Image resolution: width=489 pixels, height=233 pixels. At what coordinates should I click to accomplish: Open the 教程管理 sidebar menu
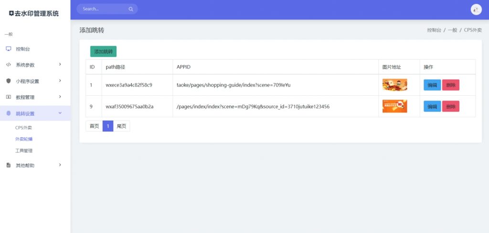click(x=35, y=97)
